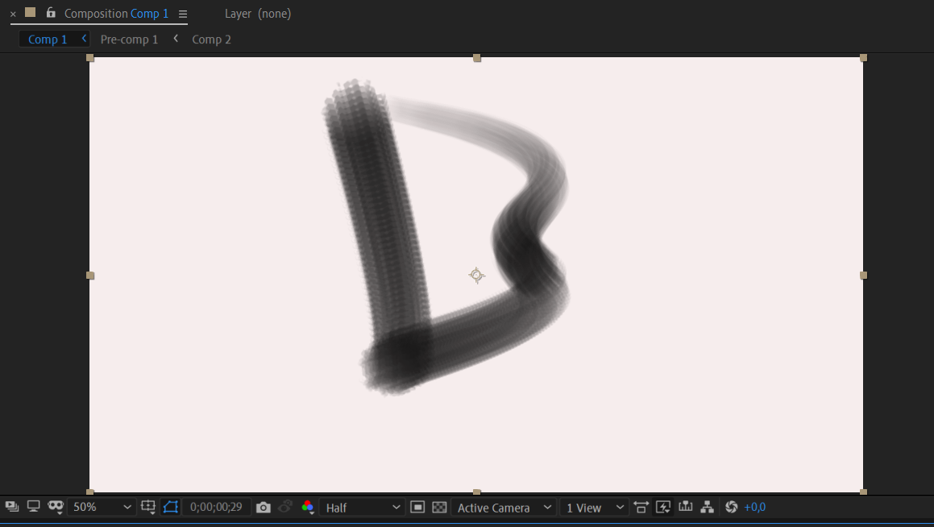Navigate to Comp 2 via breadcrumb
934x527 pixels.
[x=211, y=39]
